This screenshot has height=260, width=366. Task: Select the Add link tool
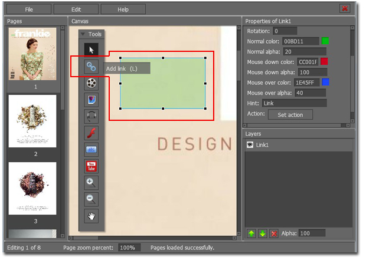click(91, 67)
